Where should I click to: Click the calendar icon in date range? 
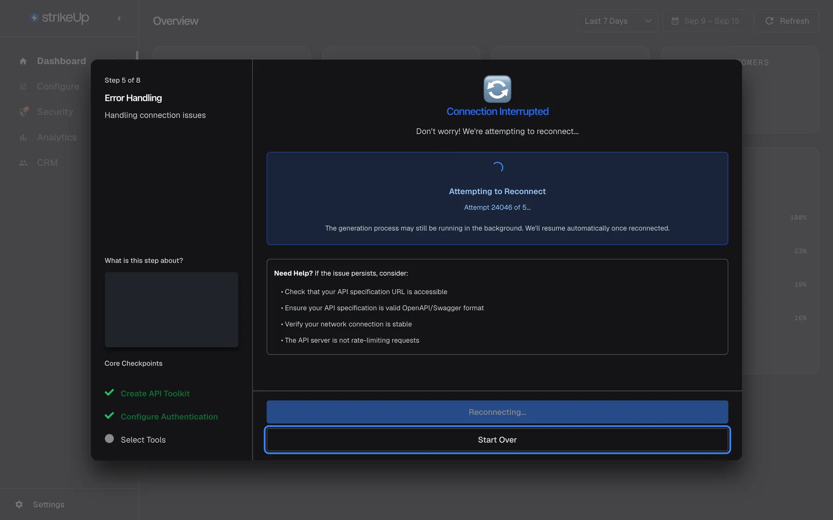pyautogui.click(x=675, y=21)
